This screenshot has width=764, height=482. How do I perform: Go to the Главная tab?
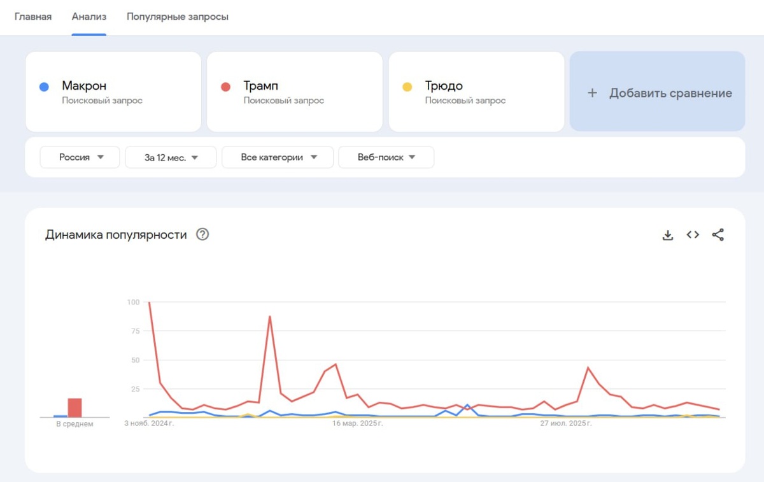(x=33, y=17)
